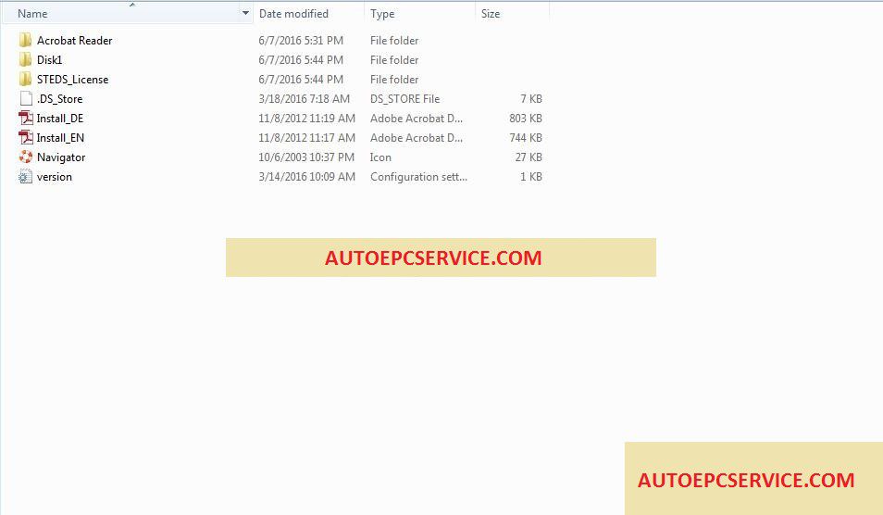Click the 7 KB size cell
The image size is (883, 515).
pyautogui.click(x=531, y=98)
